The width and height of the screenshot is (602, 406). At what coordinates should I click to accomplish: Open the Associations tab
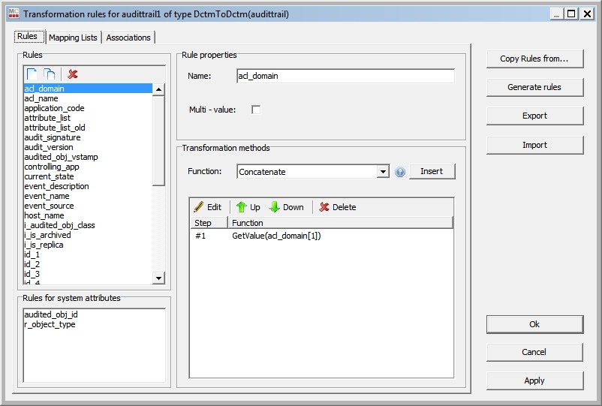pos(128,38)
